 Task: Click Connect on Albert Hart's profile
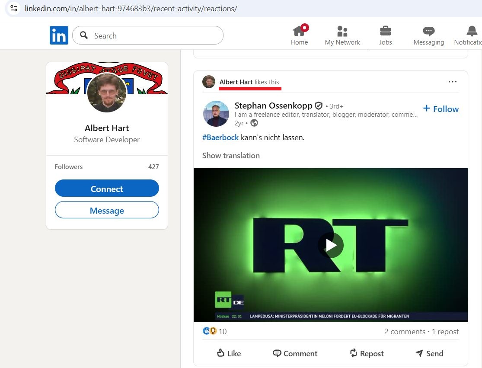(107, 188)
